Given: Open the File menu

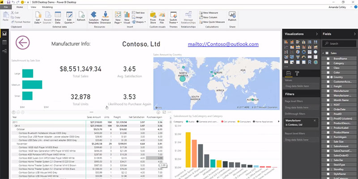Looking at the screenshot, I should click(6, 7).
